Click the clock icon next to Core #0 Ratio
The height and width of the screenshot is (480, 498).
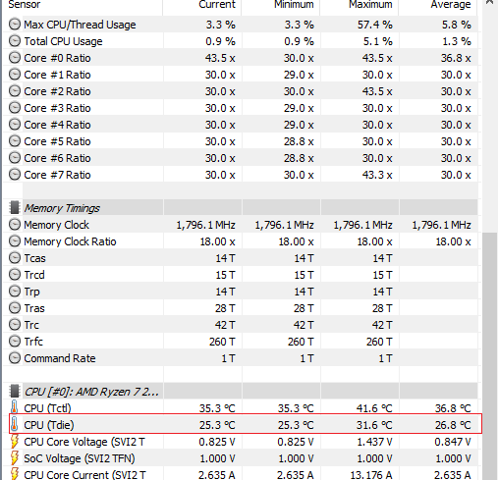click(x=15, y=58)
